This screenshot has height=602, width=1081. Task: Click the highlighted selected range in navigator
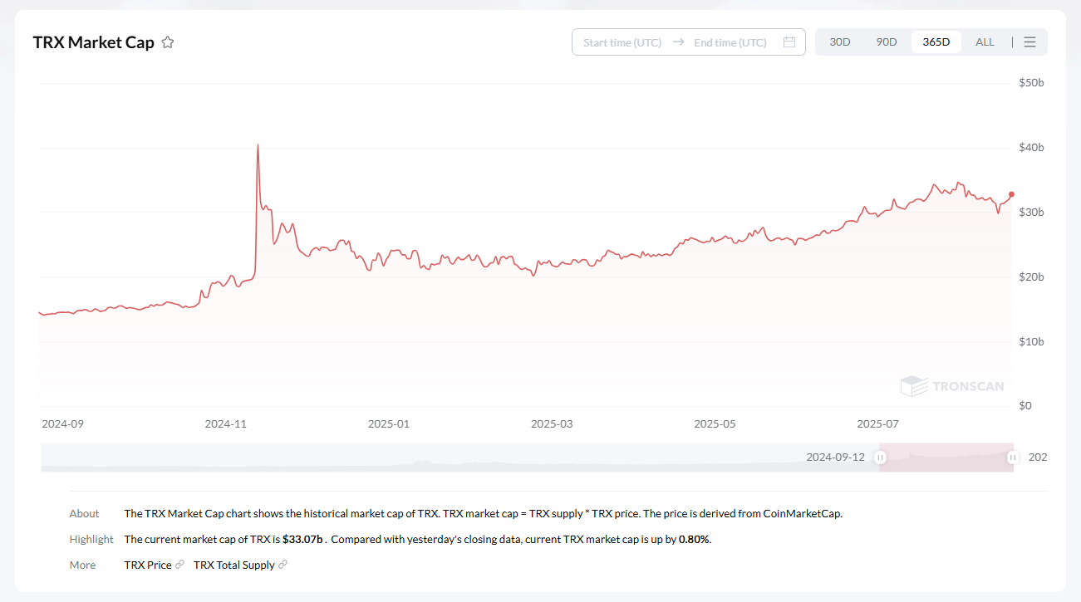946,458
